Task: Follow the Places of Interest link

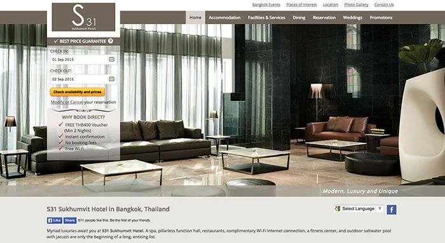Action: pos(301,5)
